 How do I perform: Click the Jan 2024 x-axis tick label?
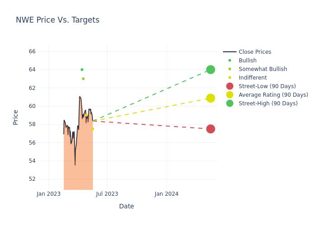167,194
